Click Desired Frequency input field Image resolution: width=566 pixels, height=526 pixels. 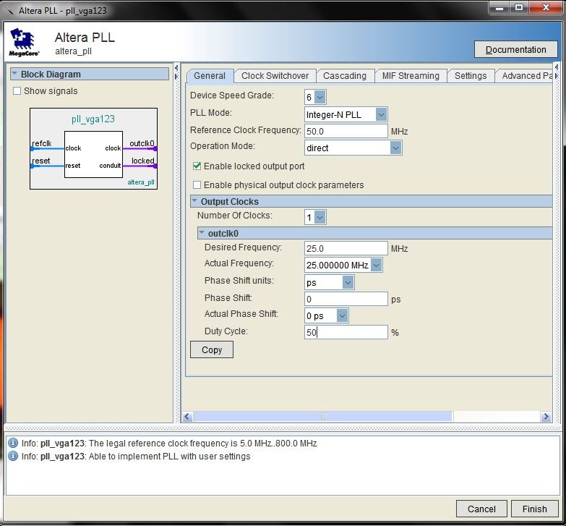346,249
